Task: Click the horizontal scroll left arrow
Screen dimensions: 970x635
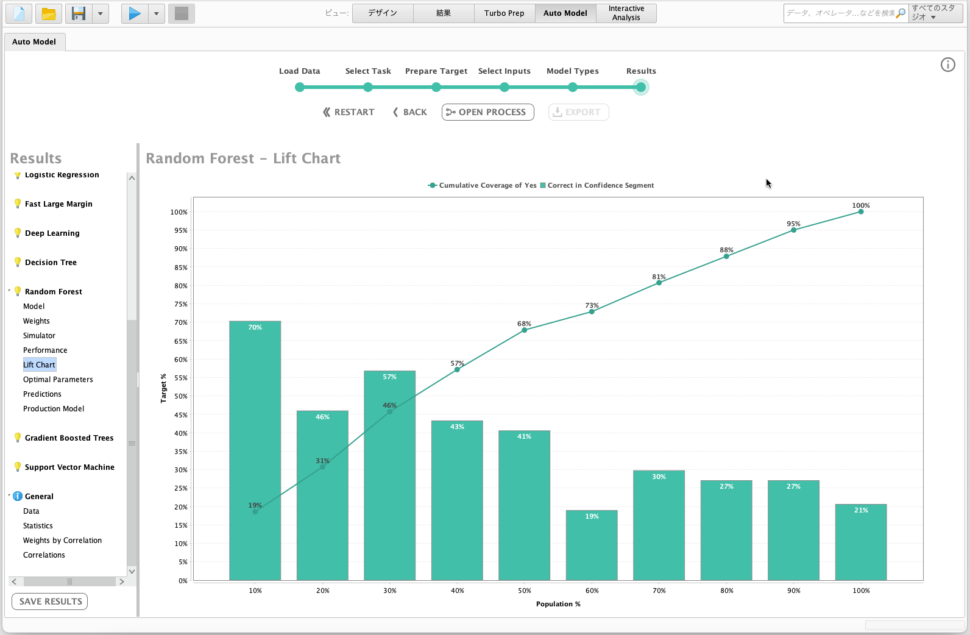Action: tap(14, 581)
